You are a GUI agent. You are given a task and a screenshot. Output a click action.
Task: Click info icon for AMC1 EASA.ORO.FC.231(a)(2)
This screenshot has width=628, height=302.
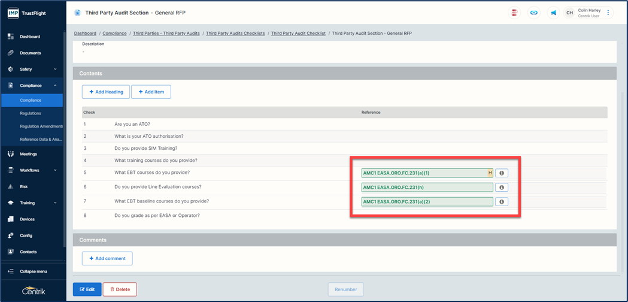[502, 202]
